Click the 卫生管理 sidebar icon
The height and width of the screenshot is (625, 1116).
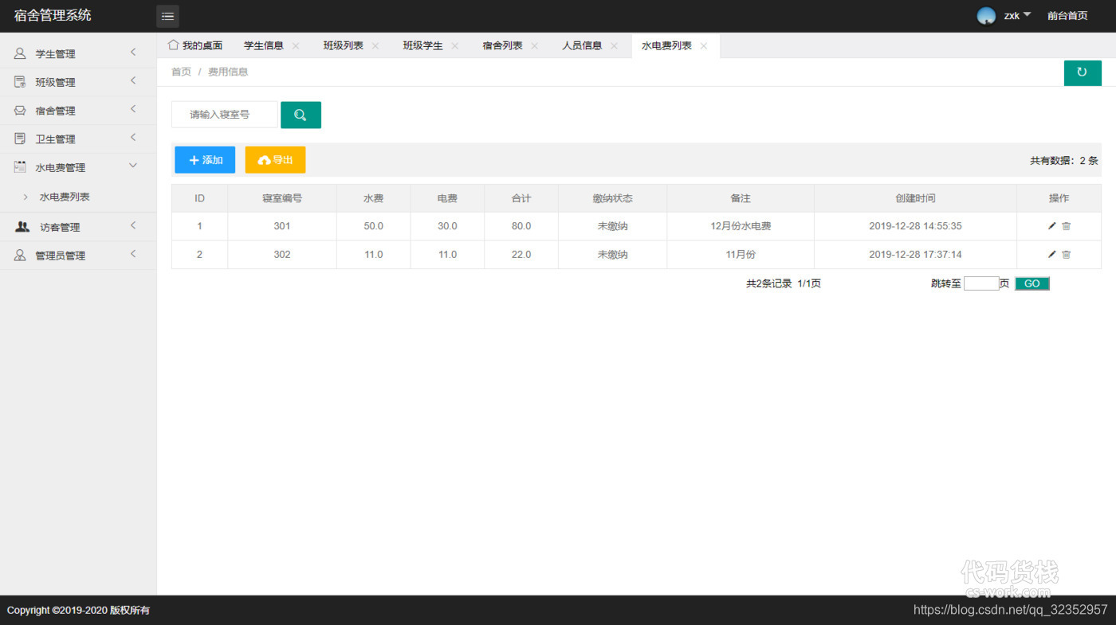pyautogui.click(x=20, y=139)
